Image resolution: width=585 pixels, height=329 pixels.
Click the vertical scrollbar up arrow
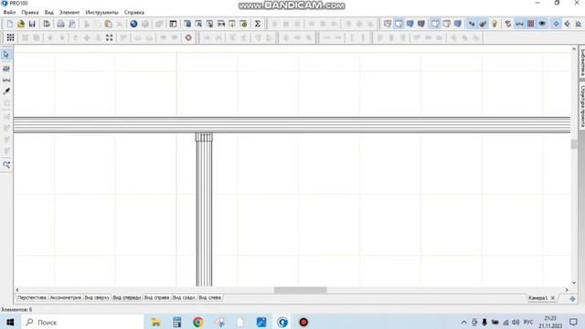574,48
